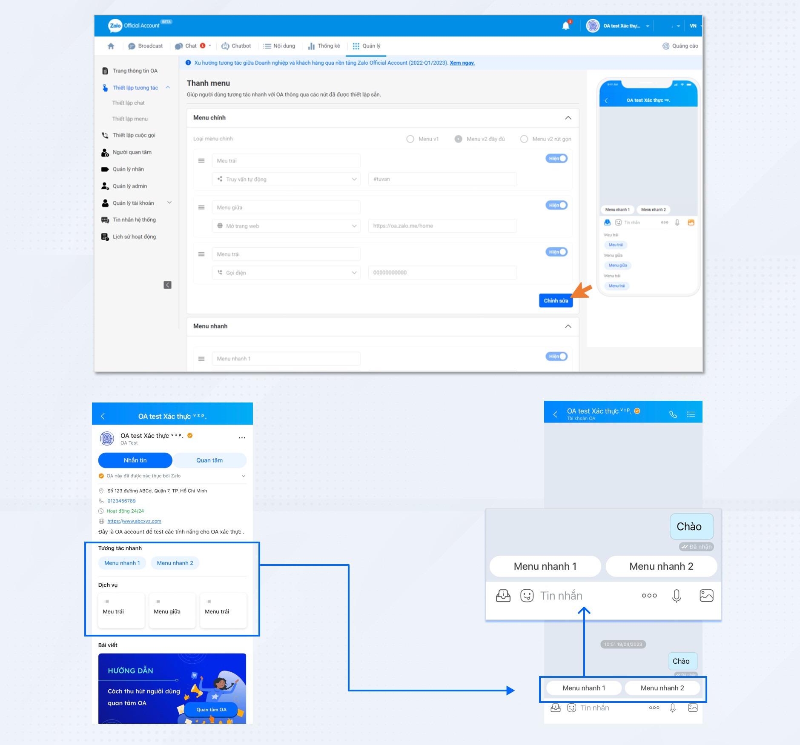Go to the home icon
800x745 pixels.
tap(111, 46)
